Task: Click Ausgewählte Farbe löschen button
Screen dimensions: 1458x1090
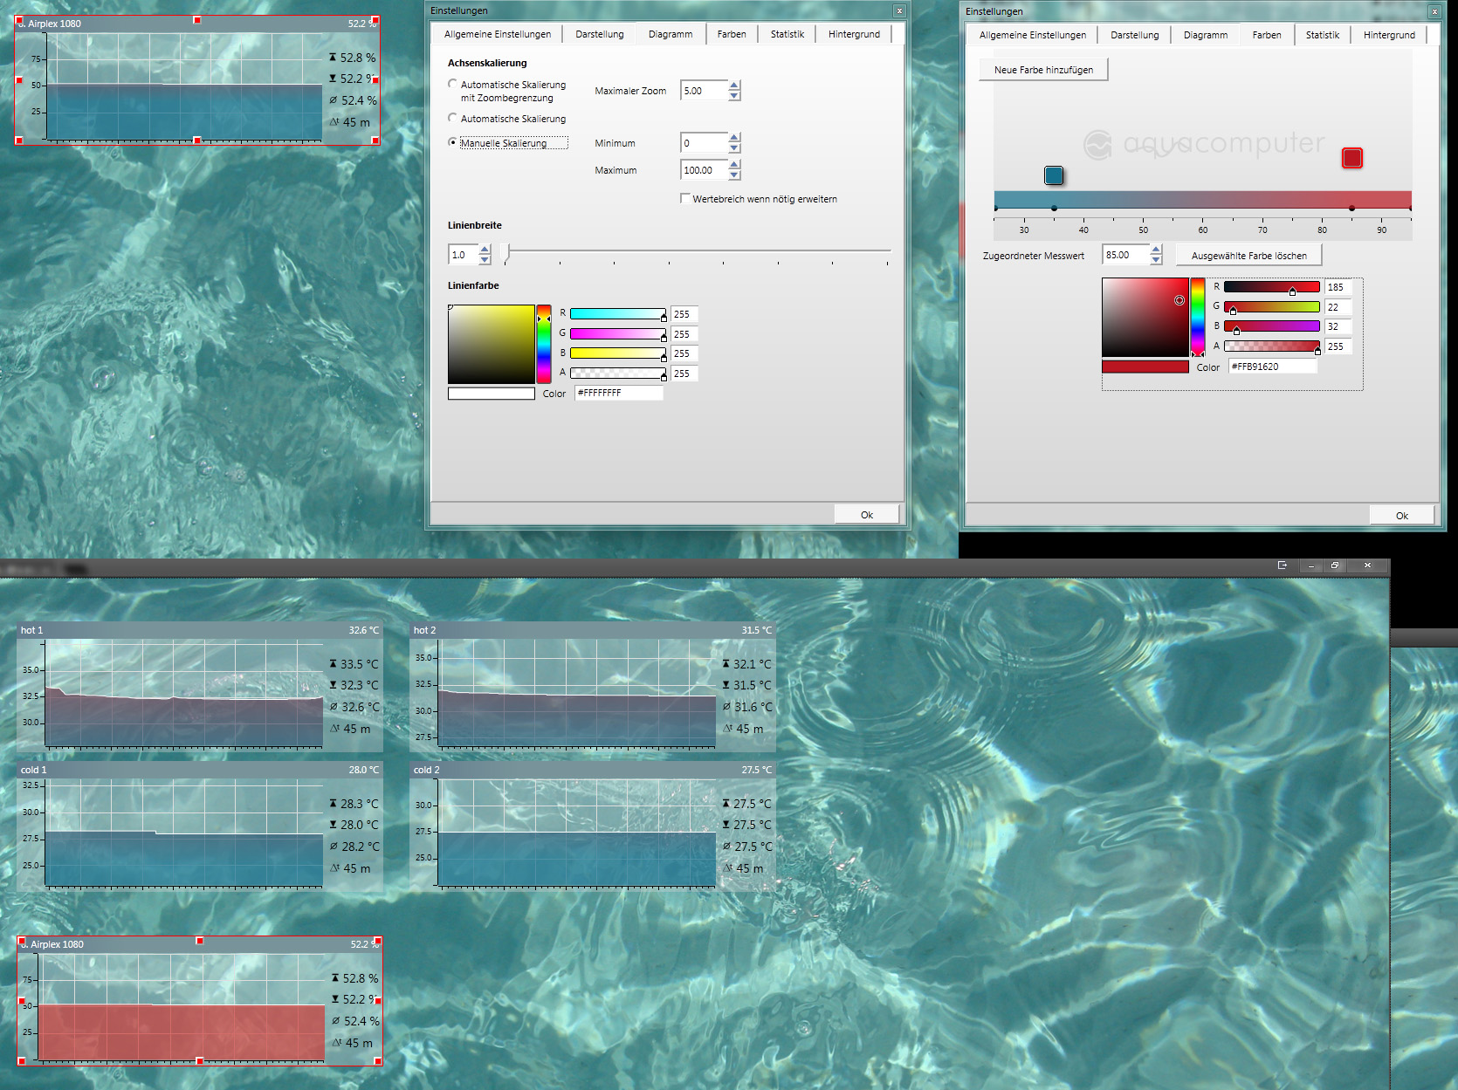Action: [x=1248, y=256]
